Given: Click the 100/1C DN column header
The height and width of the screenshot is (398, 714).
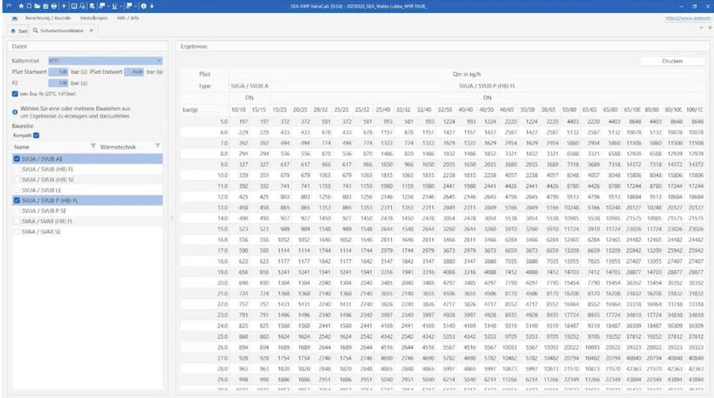Looking at the screenshot, I should [x=694, y=110].
